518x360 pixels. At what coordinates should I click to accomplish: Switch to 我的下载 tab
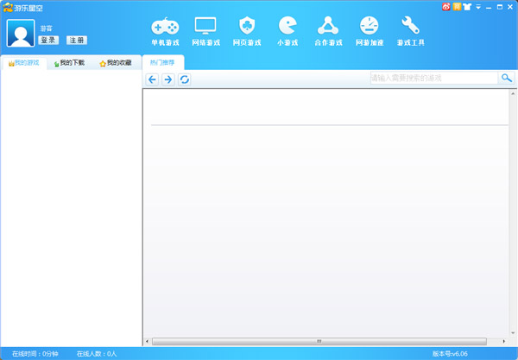coord(69,63)
